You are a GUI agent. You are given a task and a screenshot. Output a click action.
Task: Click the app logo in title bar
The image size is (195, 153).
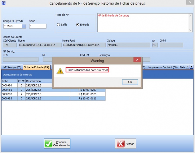pos(3,3)
